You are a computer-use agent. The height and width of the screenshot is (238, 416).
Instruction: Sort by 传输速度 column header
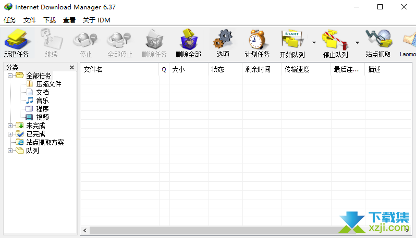[x=306, y=69]
